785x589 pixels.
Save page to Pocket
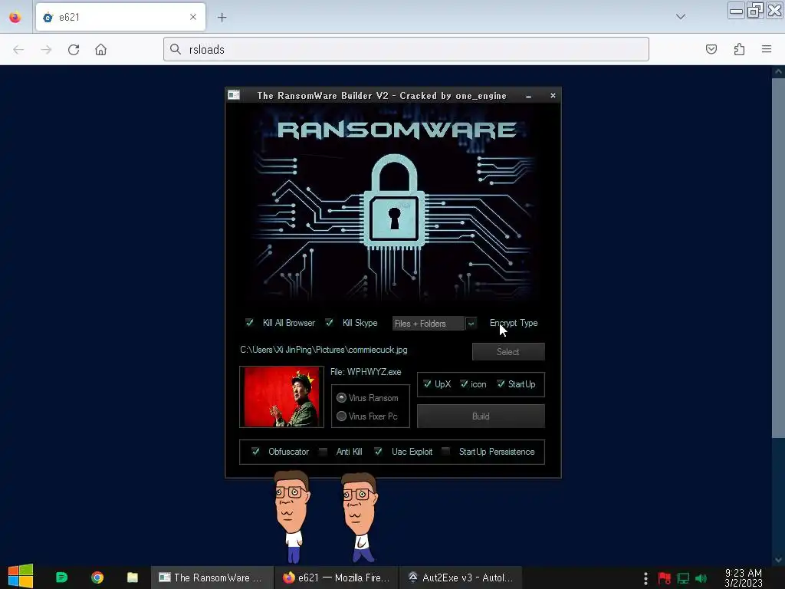point(711,49)
